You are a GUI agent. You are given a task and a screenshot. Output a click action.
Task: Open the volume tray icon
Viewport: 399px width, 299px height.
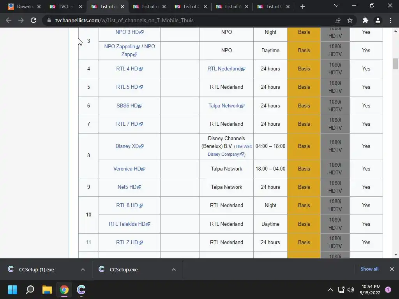pyautogui.click(x=351, y=290)
